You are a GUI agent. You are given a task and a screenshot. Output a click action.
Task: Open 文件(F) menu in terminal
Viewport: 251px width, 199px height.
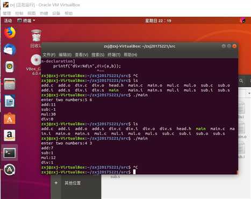point(49,55)
